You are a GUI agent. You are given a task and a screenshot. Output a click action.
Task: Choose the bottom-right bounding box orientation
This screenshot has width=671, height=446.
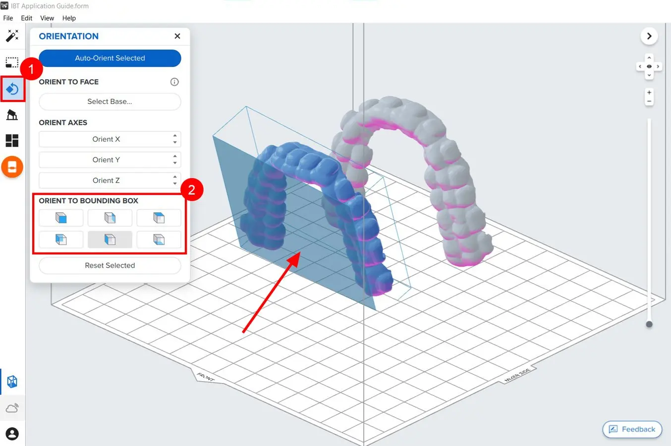click(159, 240)
